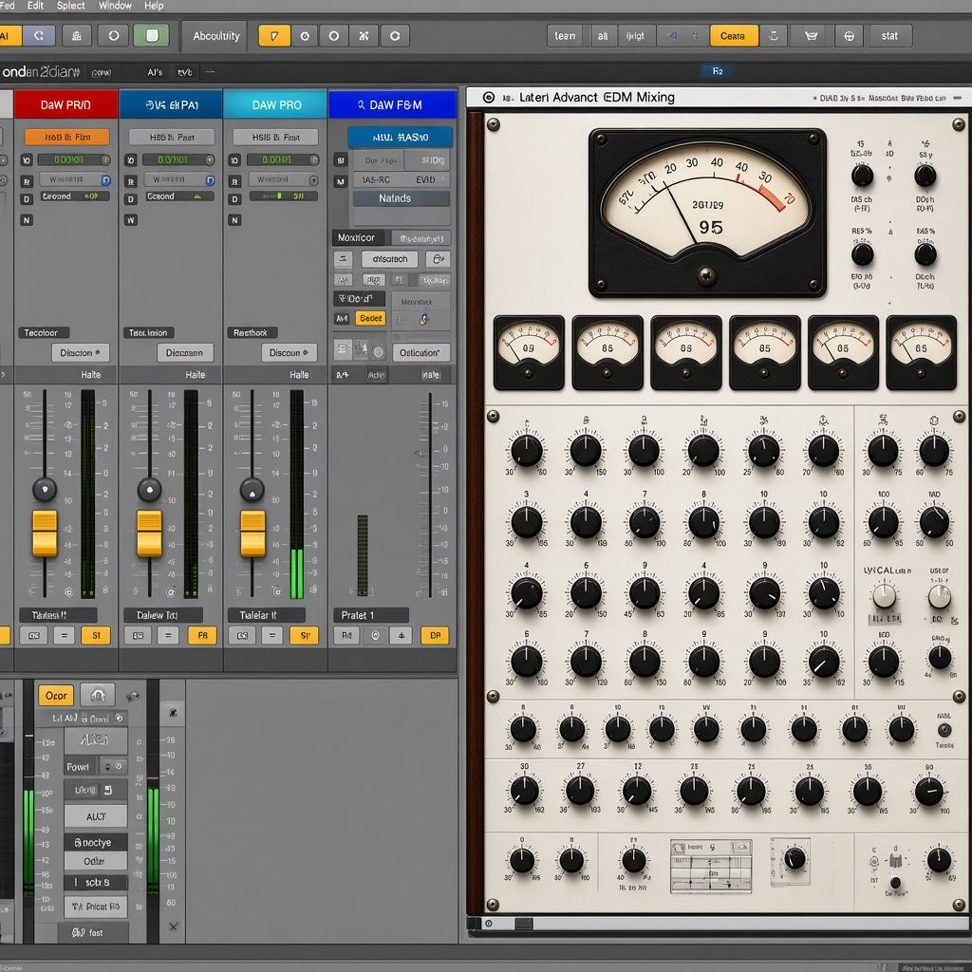Select the scissors tool in the top toolbar
The width and height of the screenshot is (972, 972).
pos(364,36)
